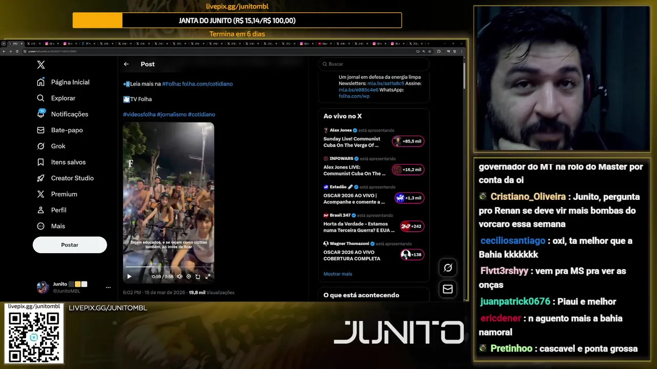Click the O que está acontecendo heading
Image resolution: width=657 pixels, height=369 pixels.
pos(361,295)
